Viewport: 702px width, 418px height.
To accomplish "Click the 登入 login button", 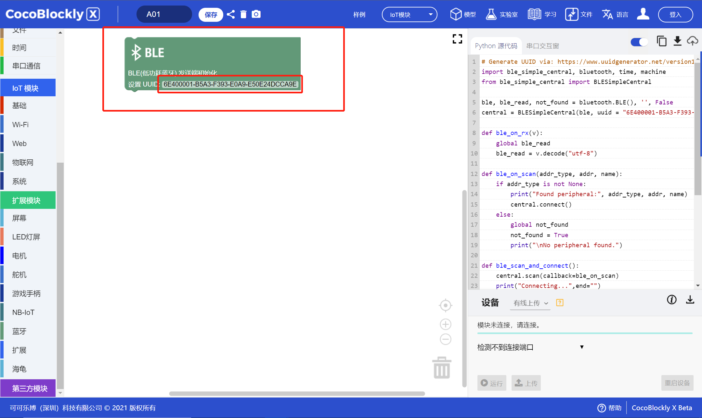I will tap(675, 15).
